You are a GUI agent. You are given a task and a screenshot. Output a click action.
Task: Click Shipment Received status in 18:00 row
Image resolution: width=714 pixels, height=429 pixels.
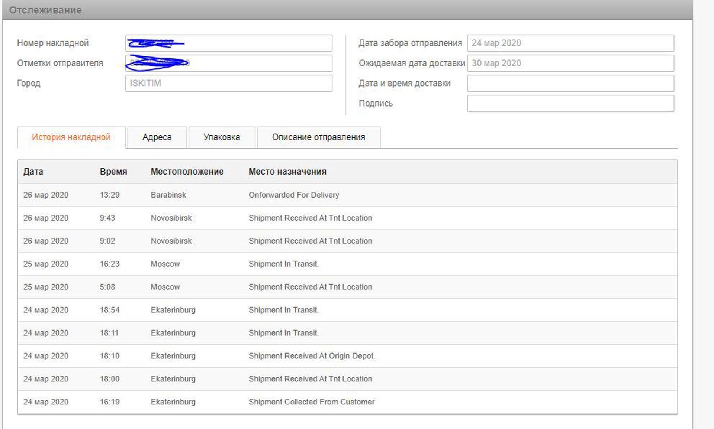click(x=310, y=379)
